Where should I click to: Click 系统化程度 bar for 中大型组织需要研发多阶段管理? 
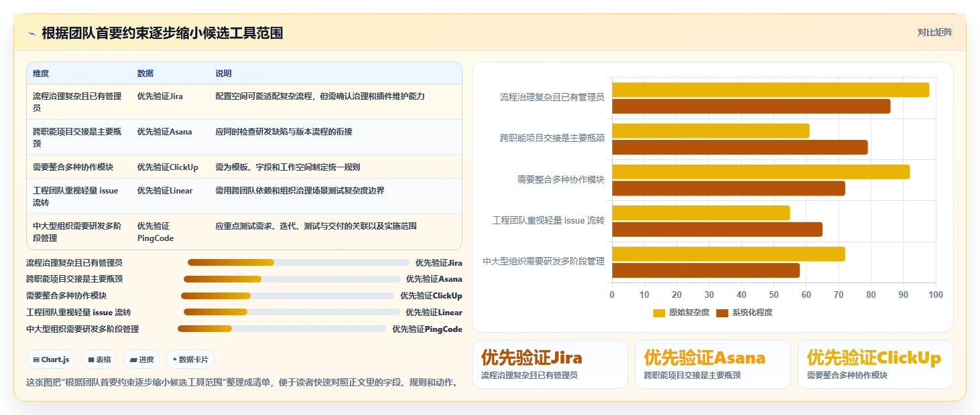click(x=705, y=270)
